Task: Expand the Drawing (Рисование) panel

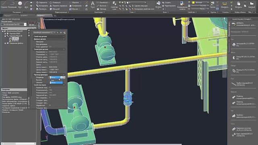Action: coord(17,12)
